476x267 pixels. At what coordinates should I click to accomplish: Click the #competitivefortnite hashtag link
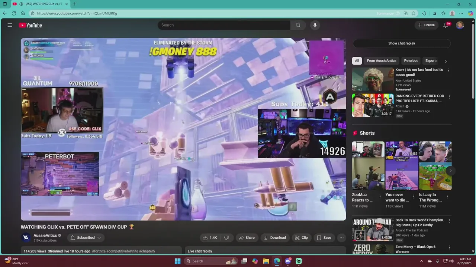point(122,251)
